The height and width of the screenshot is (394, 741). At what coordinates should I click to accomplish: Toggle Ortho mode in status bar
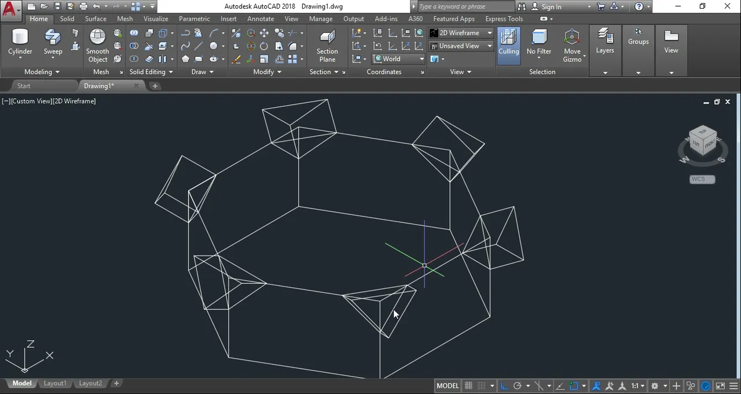504,386
